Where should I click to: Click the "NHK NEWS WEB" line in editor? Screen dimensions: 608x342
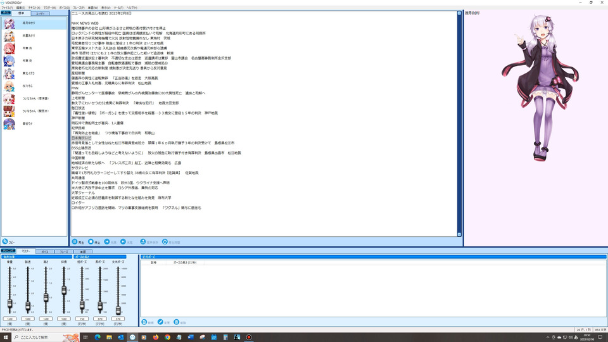[85, 23]
